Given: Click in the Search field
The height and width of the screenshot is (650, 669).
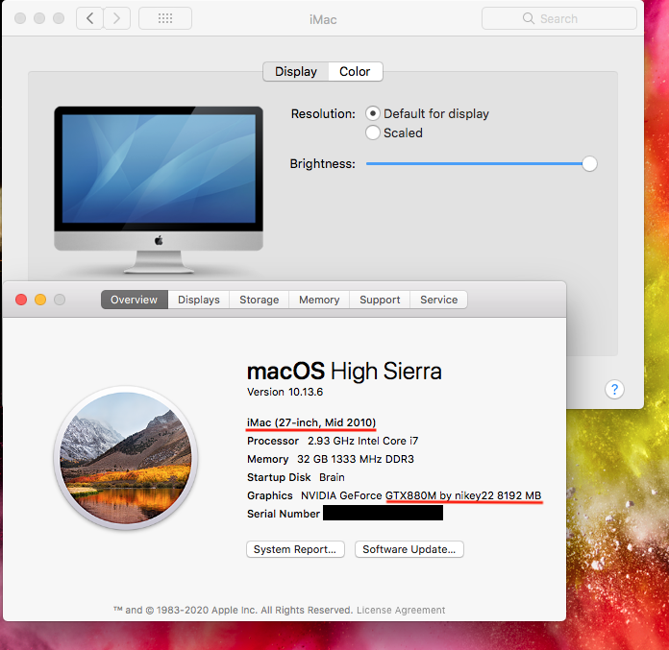Looking at the screenshot, I should point(558,18).
